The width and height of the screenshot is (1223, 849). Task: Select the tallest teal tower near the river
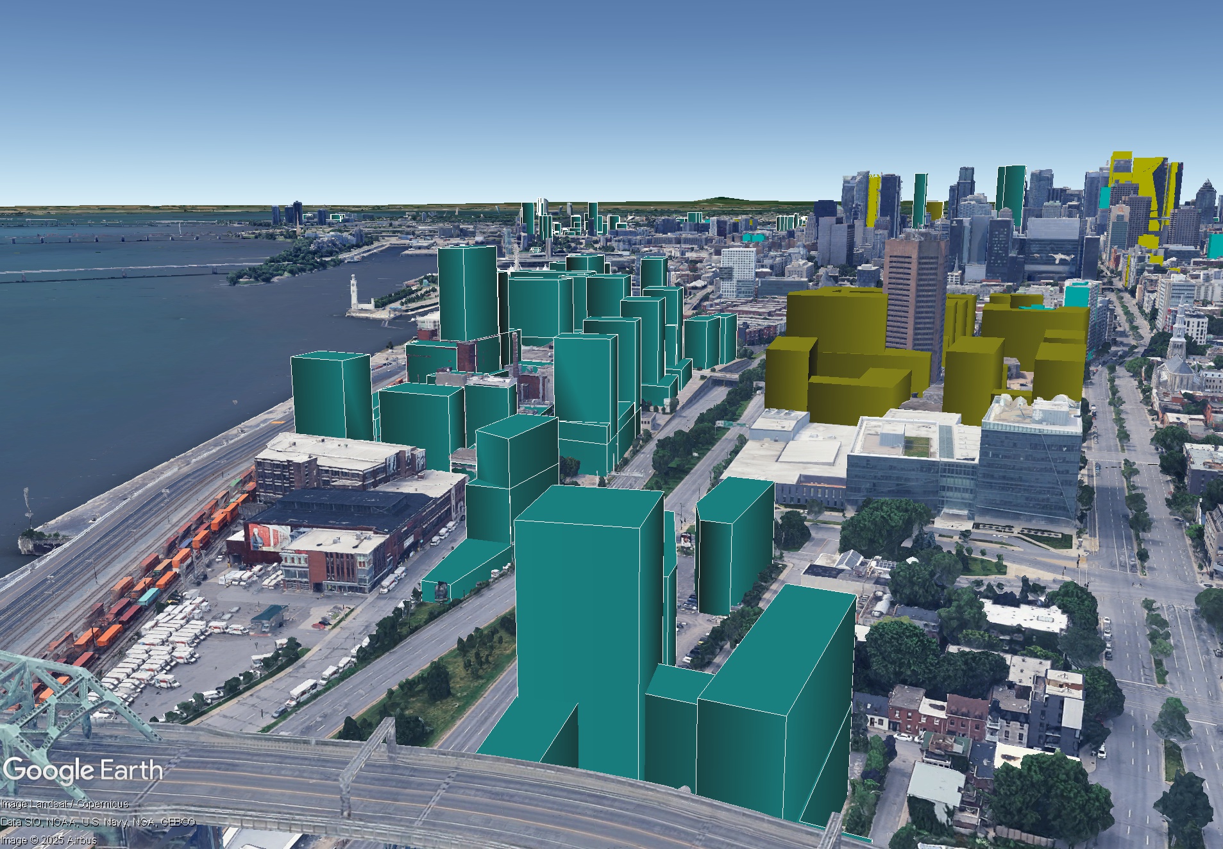(x=468, y=293)
